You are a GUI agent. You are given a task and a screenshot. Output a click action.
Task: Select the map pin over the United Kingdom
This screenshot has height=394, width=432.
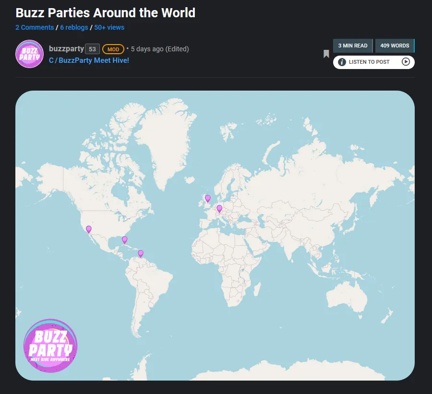[208, 198]
